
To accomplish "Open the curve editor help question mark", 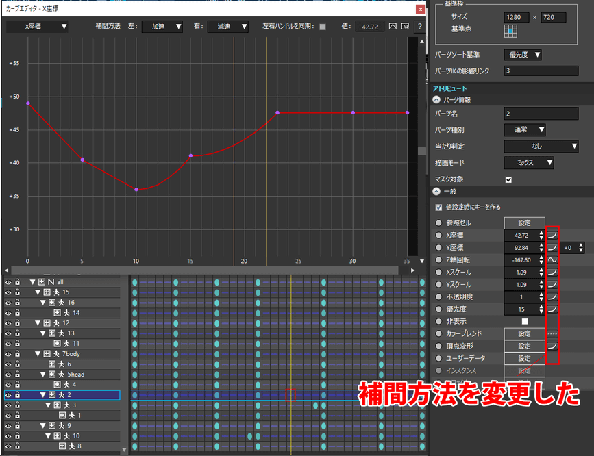I will 420,27.
